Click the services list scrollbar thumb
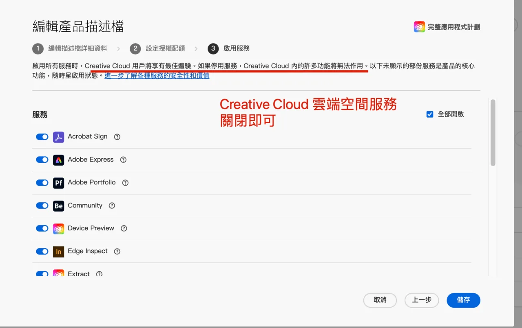The width and height of the screenshot is (522, 328). pos(493,133)
